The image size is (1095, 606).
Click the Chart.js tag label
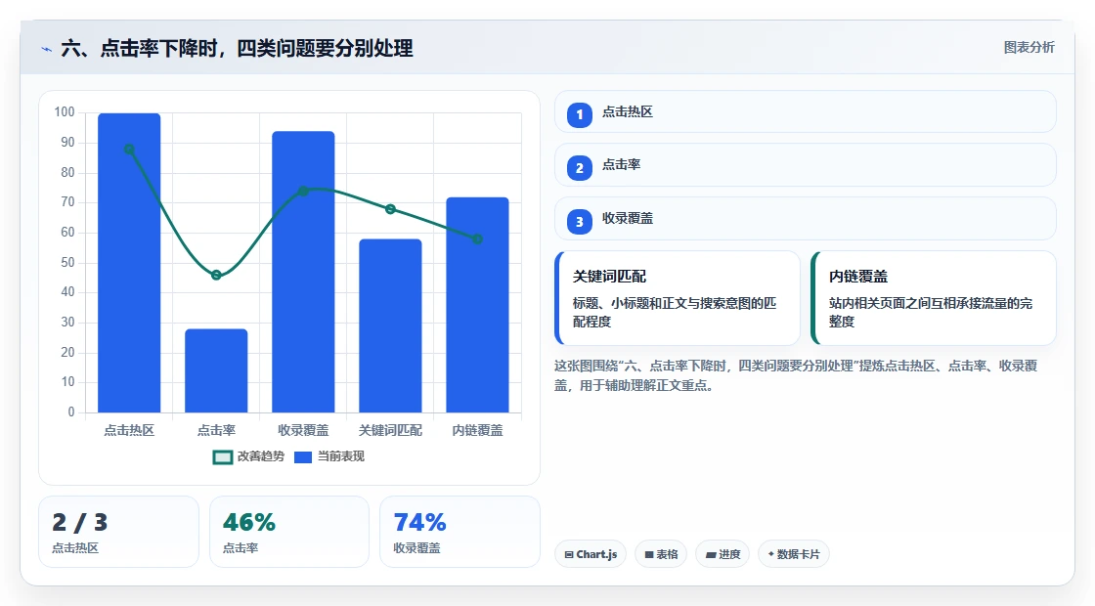[x=596, y=554]
